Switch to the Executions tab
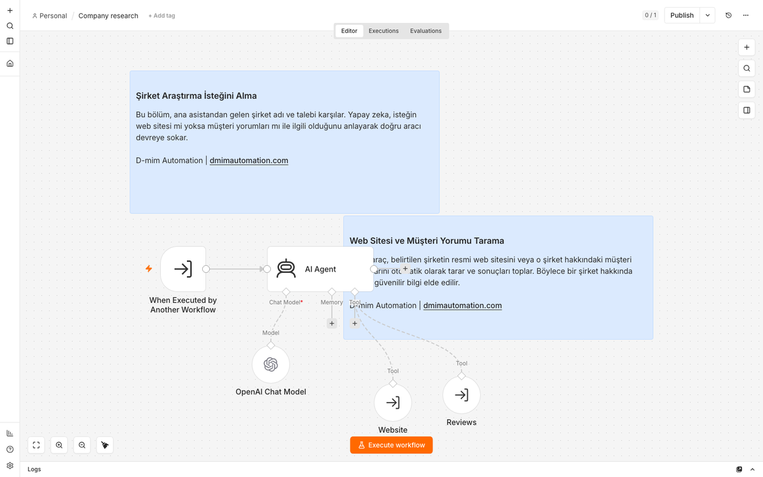The height and width of the screenshot is (477, 763). [x=383, y=31]
